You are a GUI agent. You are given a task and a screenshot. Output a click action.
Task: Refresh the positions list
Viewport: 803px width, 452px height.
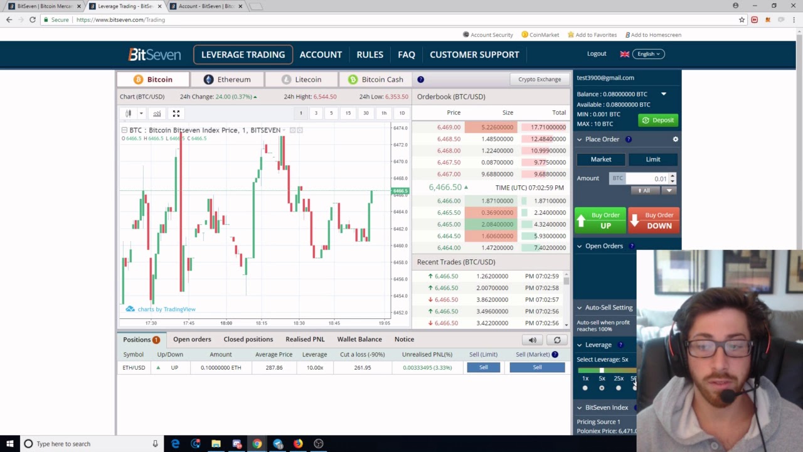pos(557,340)
